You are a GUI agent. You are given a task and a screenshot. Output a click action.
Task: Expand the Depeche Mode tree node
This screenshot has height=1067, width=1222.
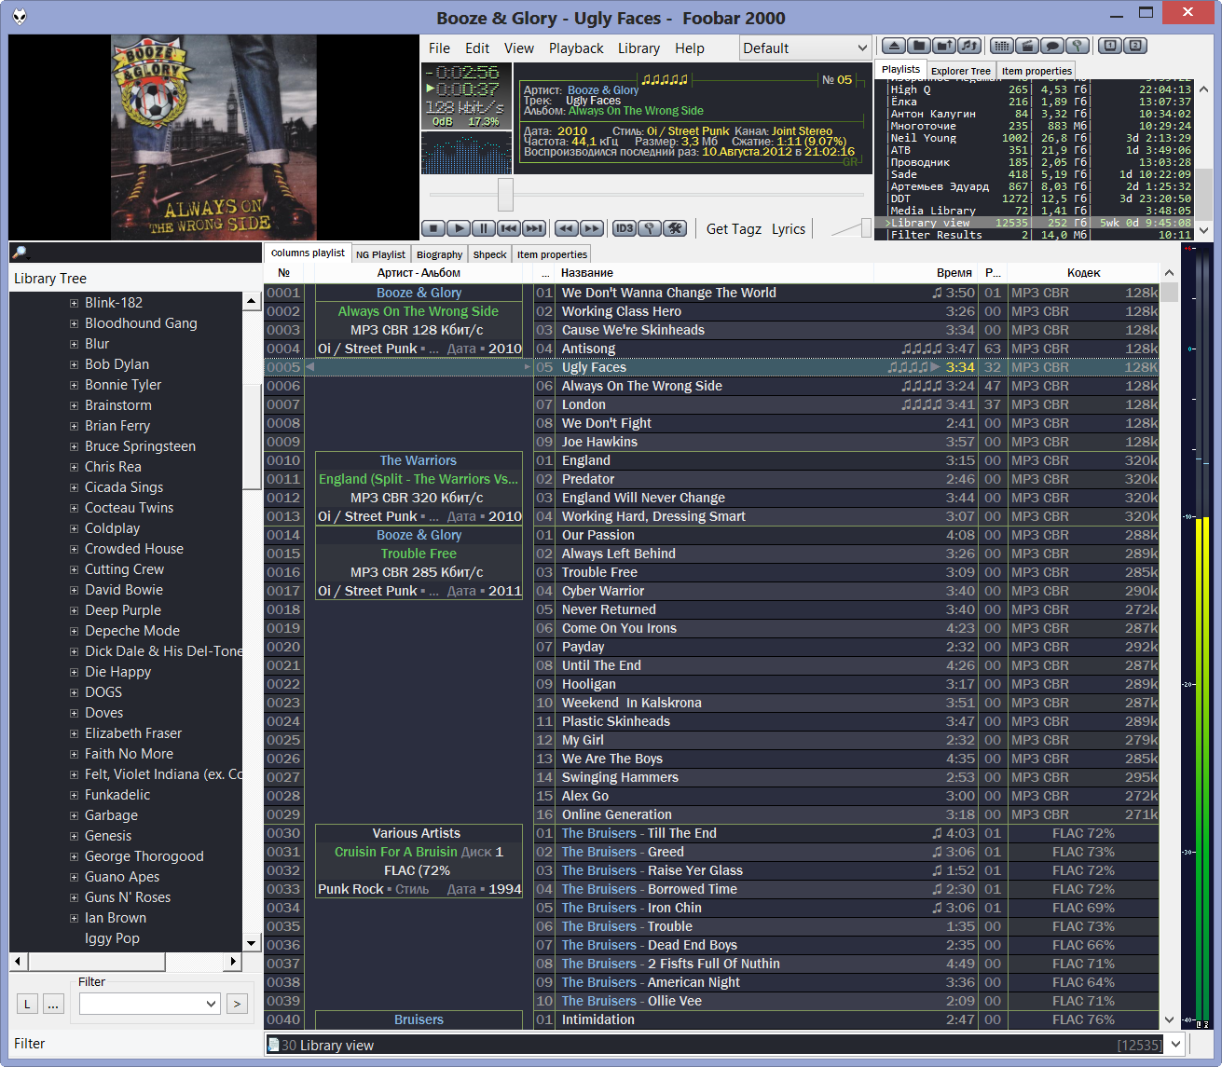(x=75, y=631)
